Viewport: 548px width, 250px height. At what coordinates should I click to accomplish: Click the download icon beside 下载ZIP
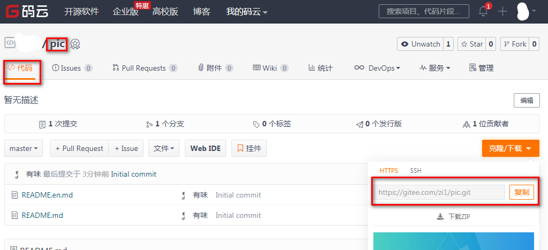tap(440, 217)
